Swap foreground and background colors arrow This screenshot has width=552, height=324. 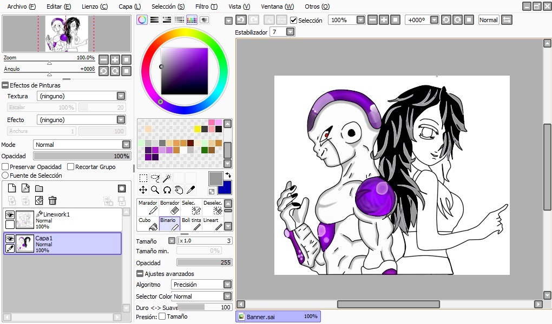(x=228, y=175)
